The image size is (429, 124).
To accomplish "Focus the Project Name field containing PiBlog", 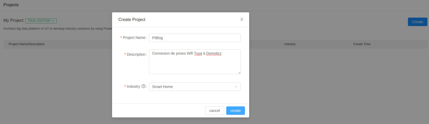I will pyautogui.click(x=195, y=38).
